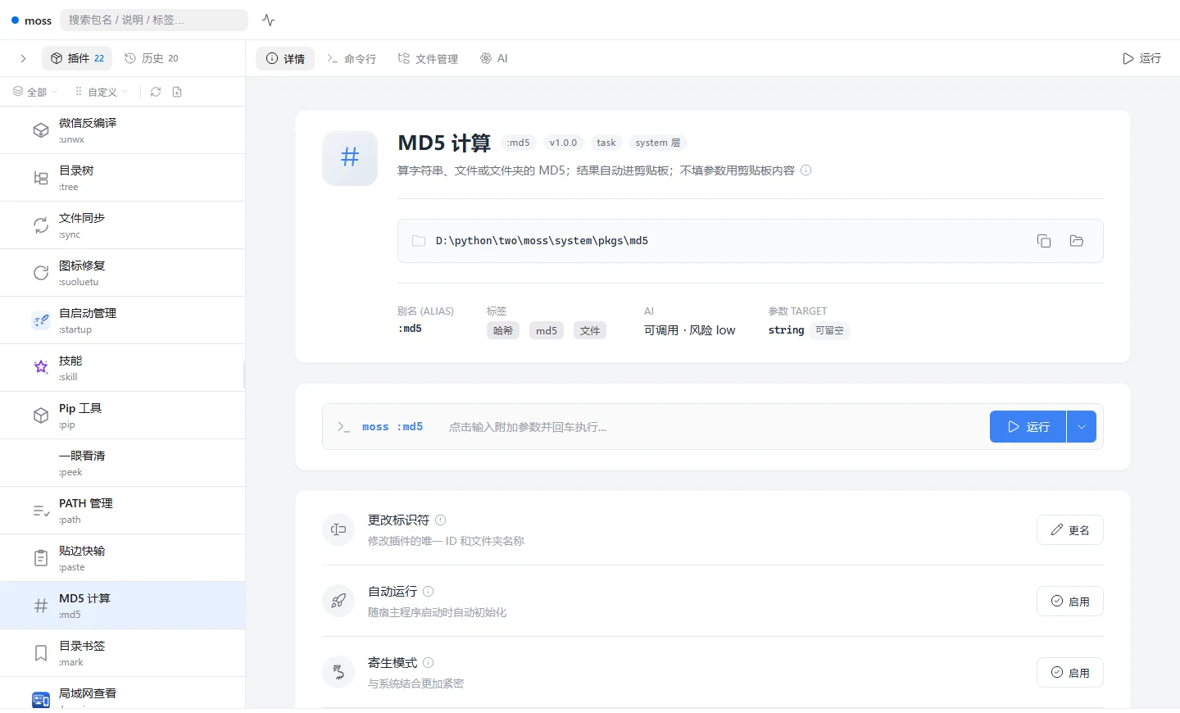Select the Pip 工具 plugin
The image size is (1180, 713).
pos(123,416)
